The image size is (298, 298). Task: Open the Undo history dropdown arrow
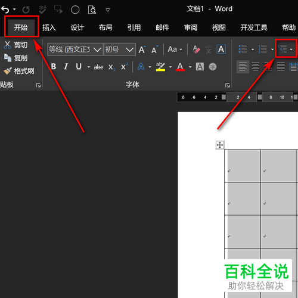tap(14, 10)
